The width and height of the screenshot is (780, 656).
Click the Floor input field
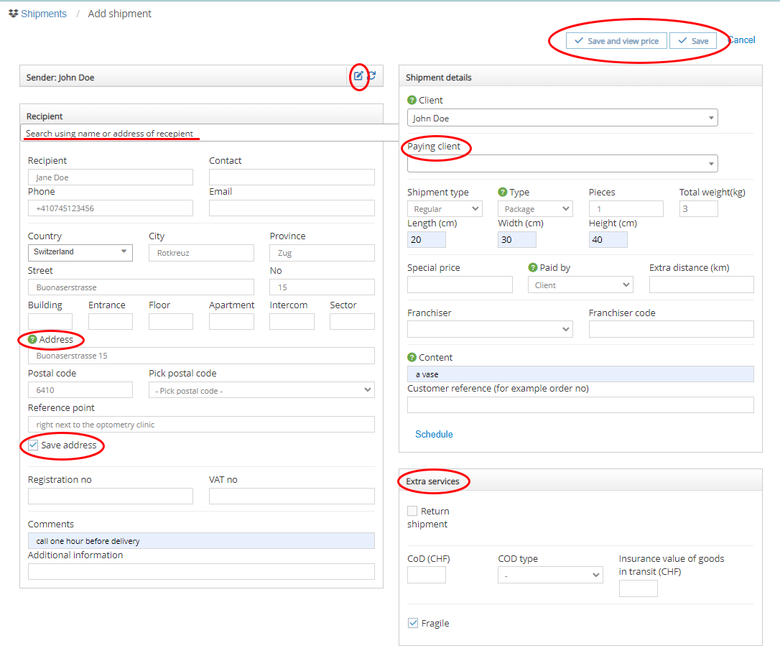coord(171,321)
